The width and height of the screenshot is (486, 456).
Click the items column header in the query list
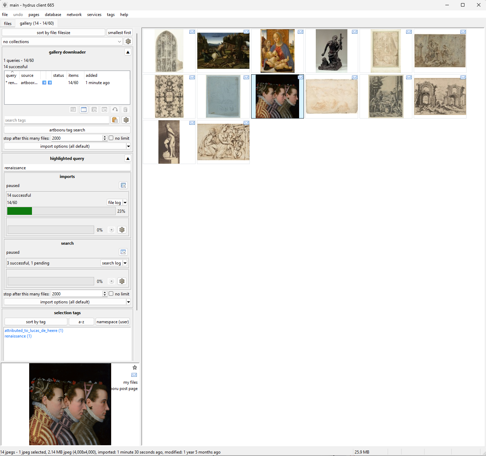(x=73, y=75)
